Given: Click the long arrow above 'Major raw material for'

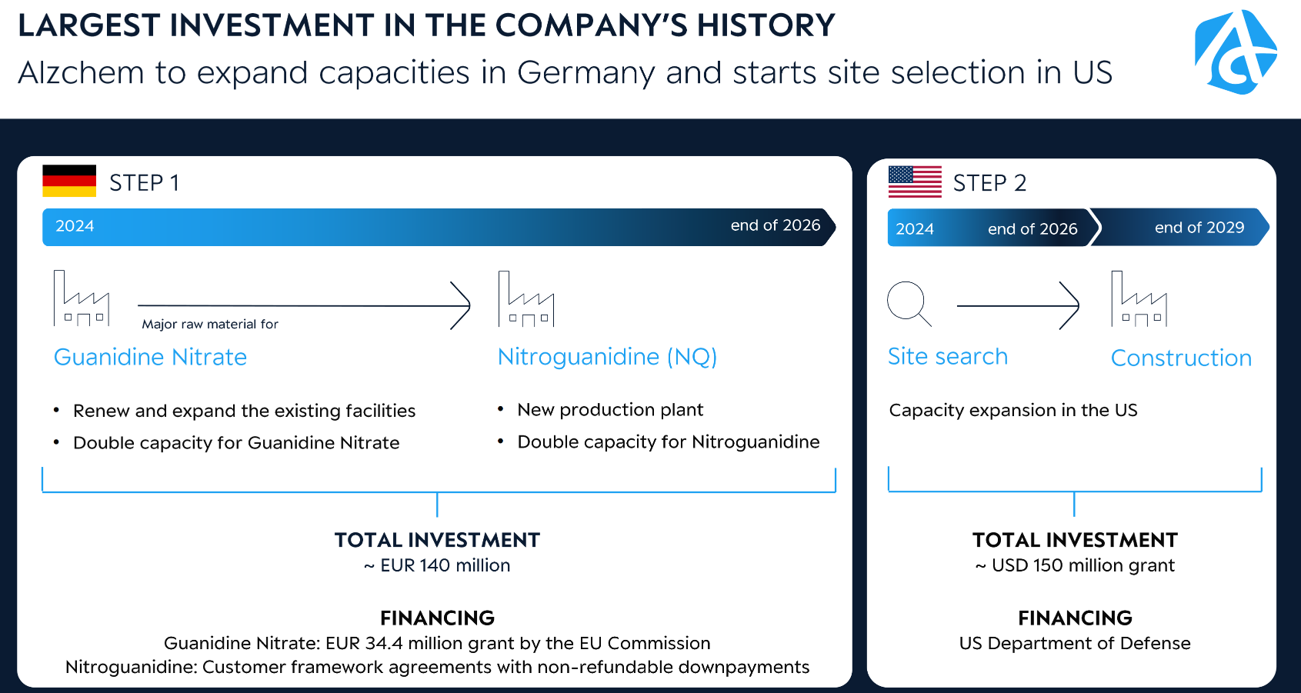Looking at the screenshot, I should pyautogui.click(x=304, y=305).
